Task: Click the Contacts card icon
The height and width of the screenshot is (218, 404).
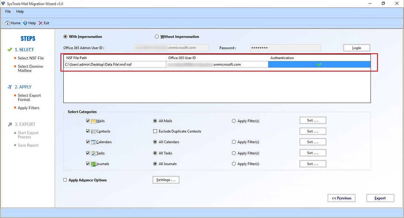Action: click(93, 131)
